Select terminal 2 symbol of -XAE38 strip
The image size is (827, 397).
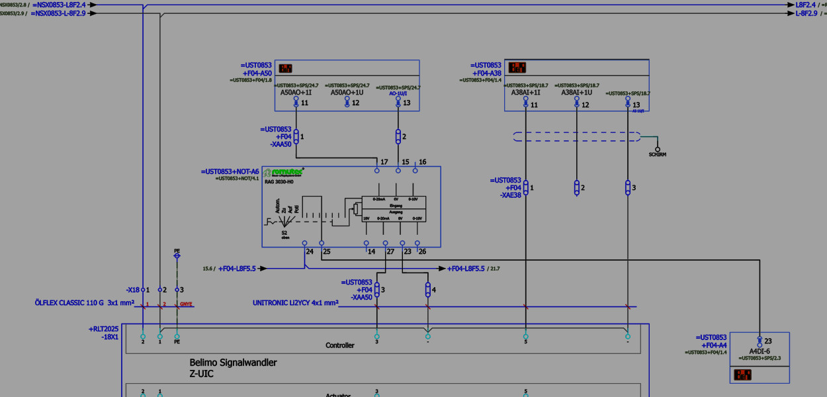576,187
